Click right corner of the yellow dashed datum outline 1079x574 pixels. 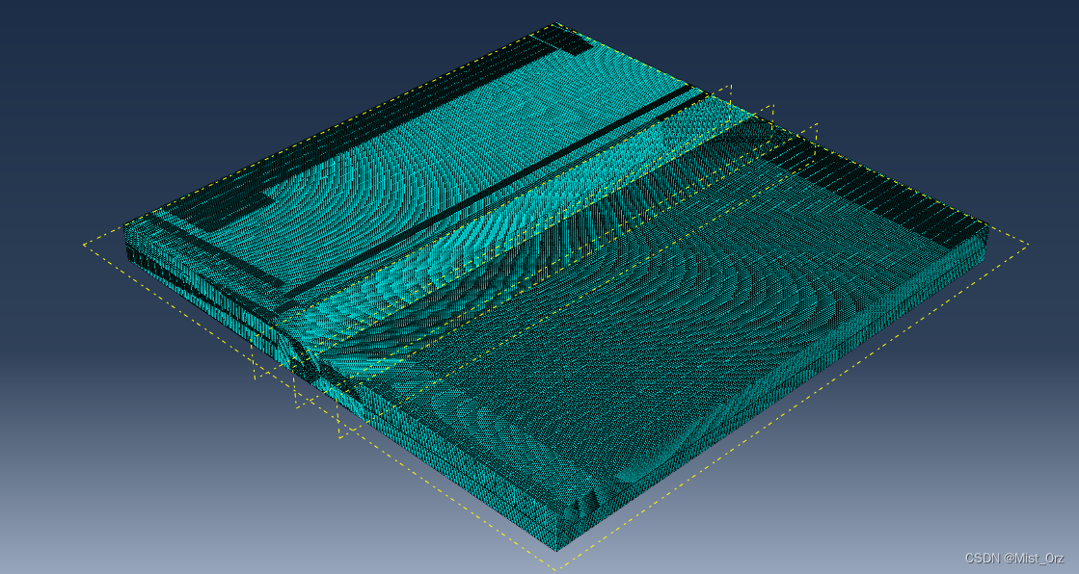coord(1027,244)
